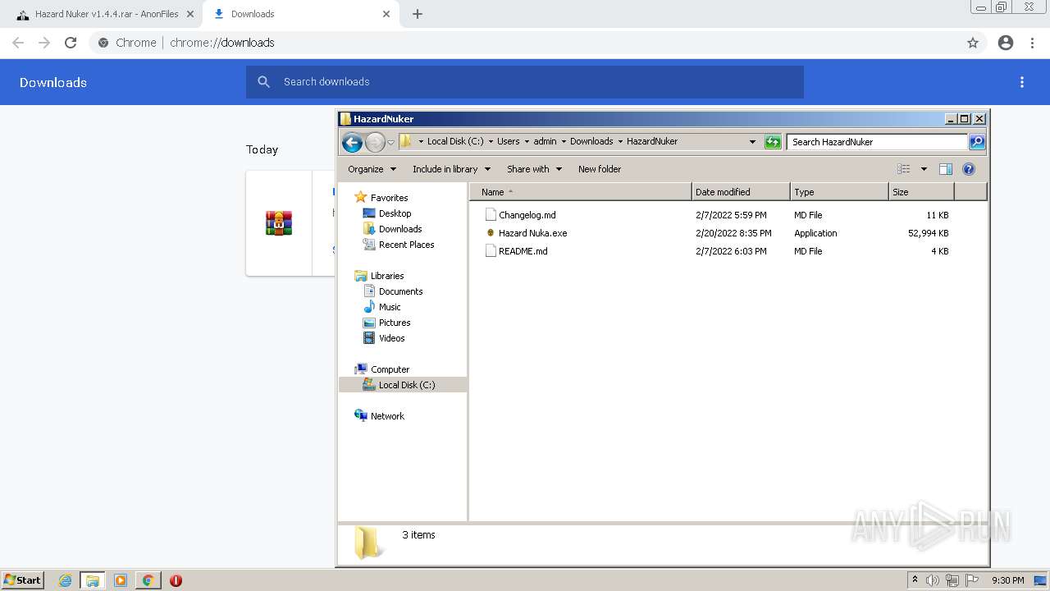Open Chrome three-dot menu

(x=1033, y=43)
